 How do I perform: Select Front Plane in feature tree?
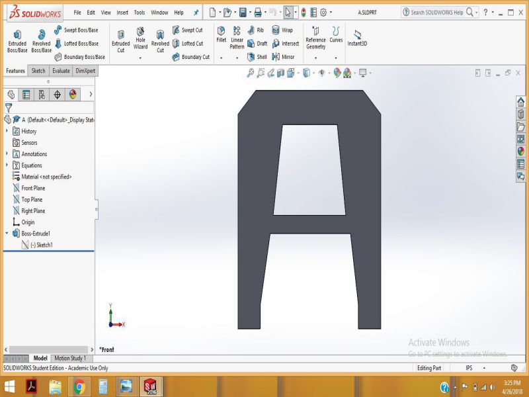[x=28, y=188]
